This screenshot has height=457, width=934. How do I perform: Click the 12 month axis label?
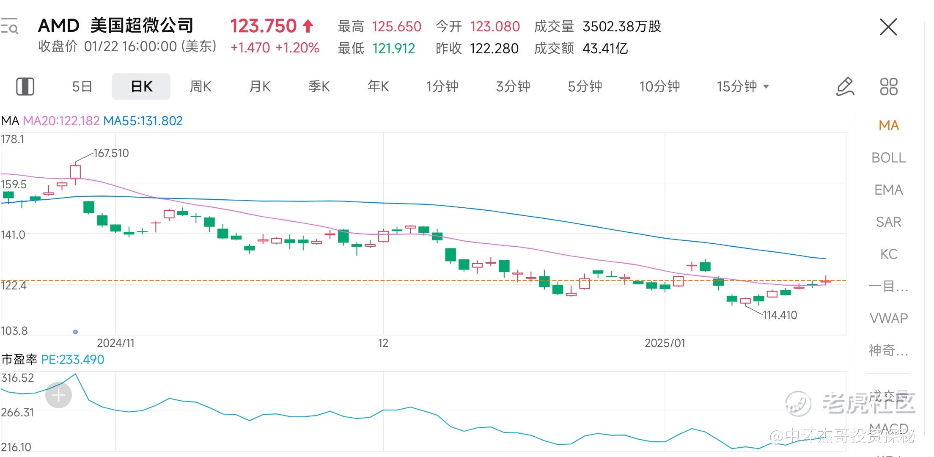(x=383, y=343)
